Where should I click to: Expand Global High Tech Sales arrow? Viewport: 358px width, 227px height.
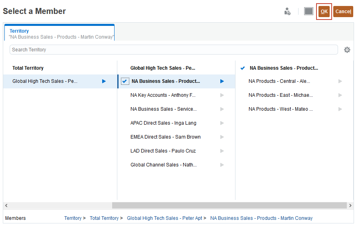(104, 81)
